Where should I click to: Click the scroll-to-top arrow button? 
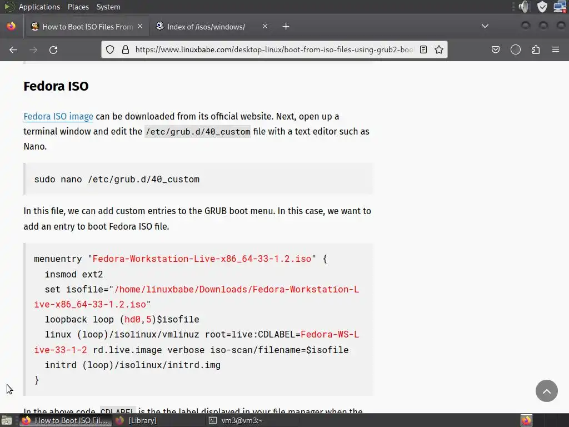pyautogui.click(x=547, y=391)
